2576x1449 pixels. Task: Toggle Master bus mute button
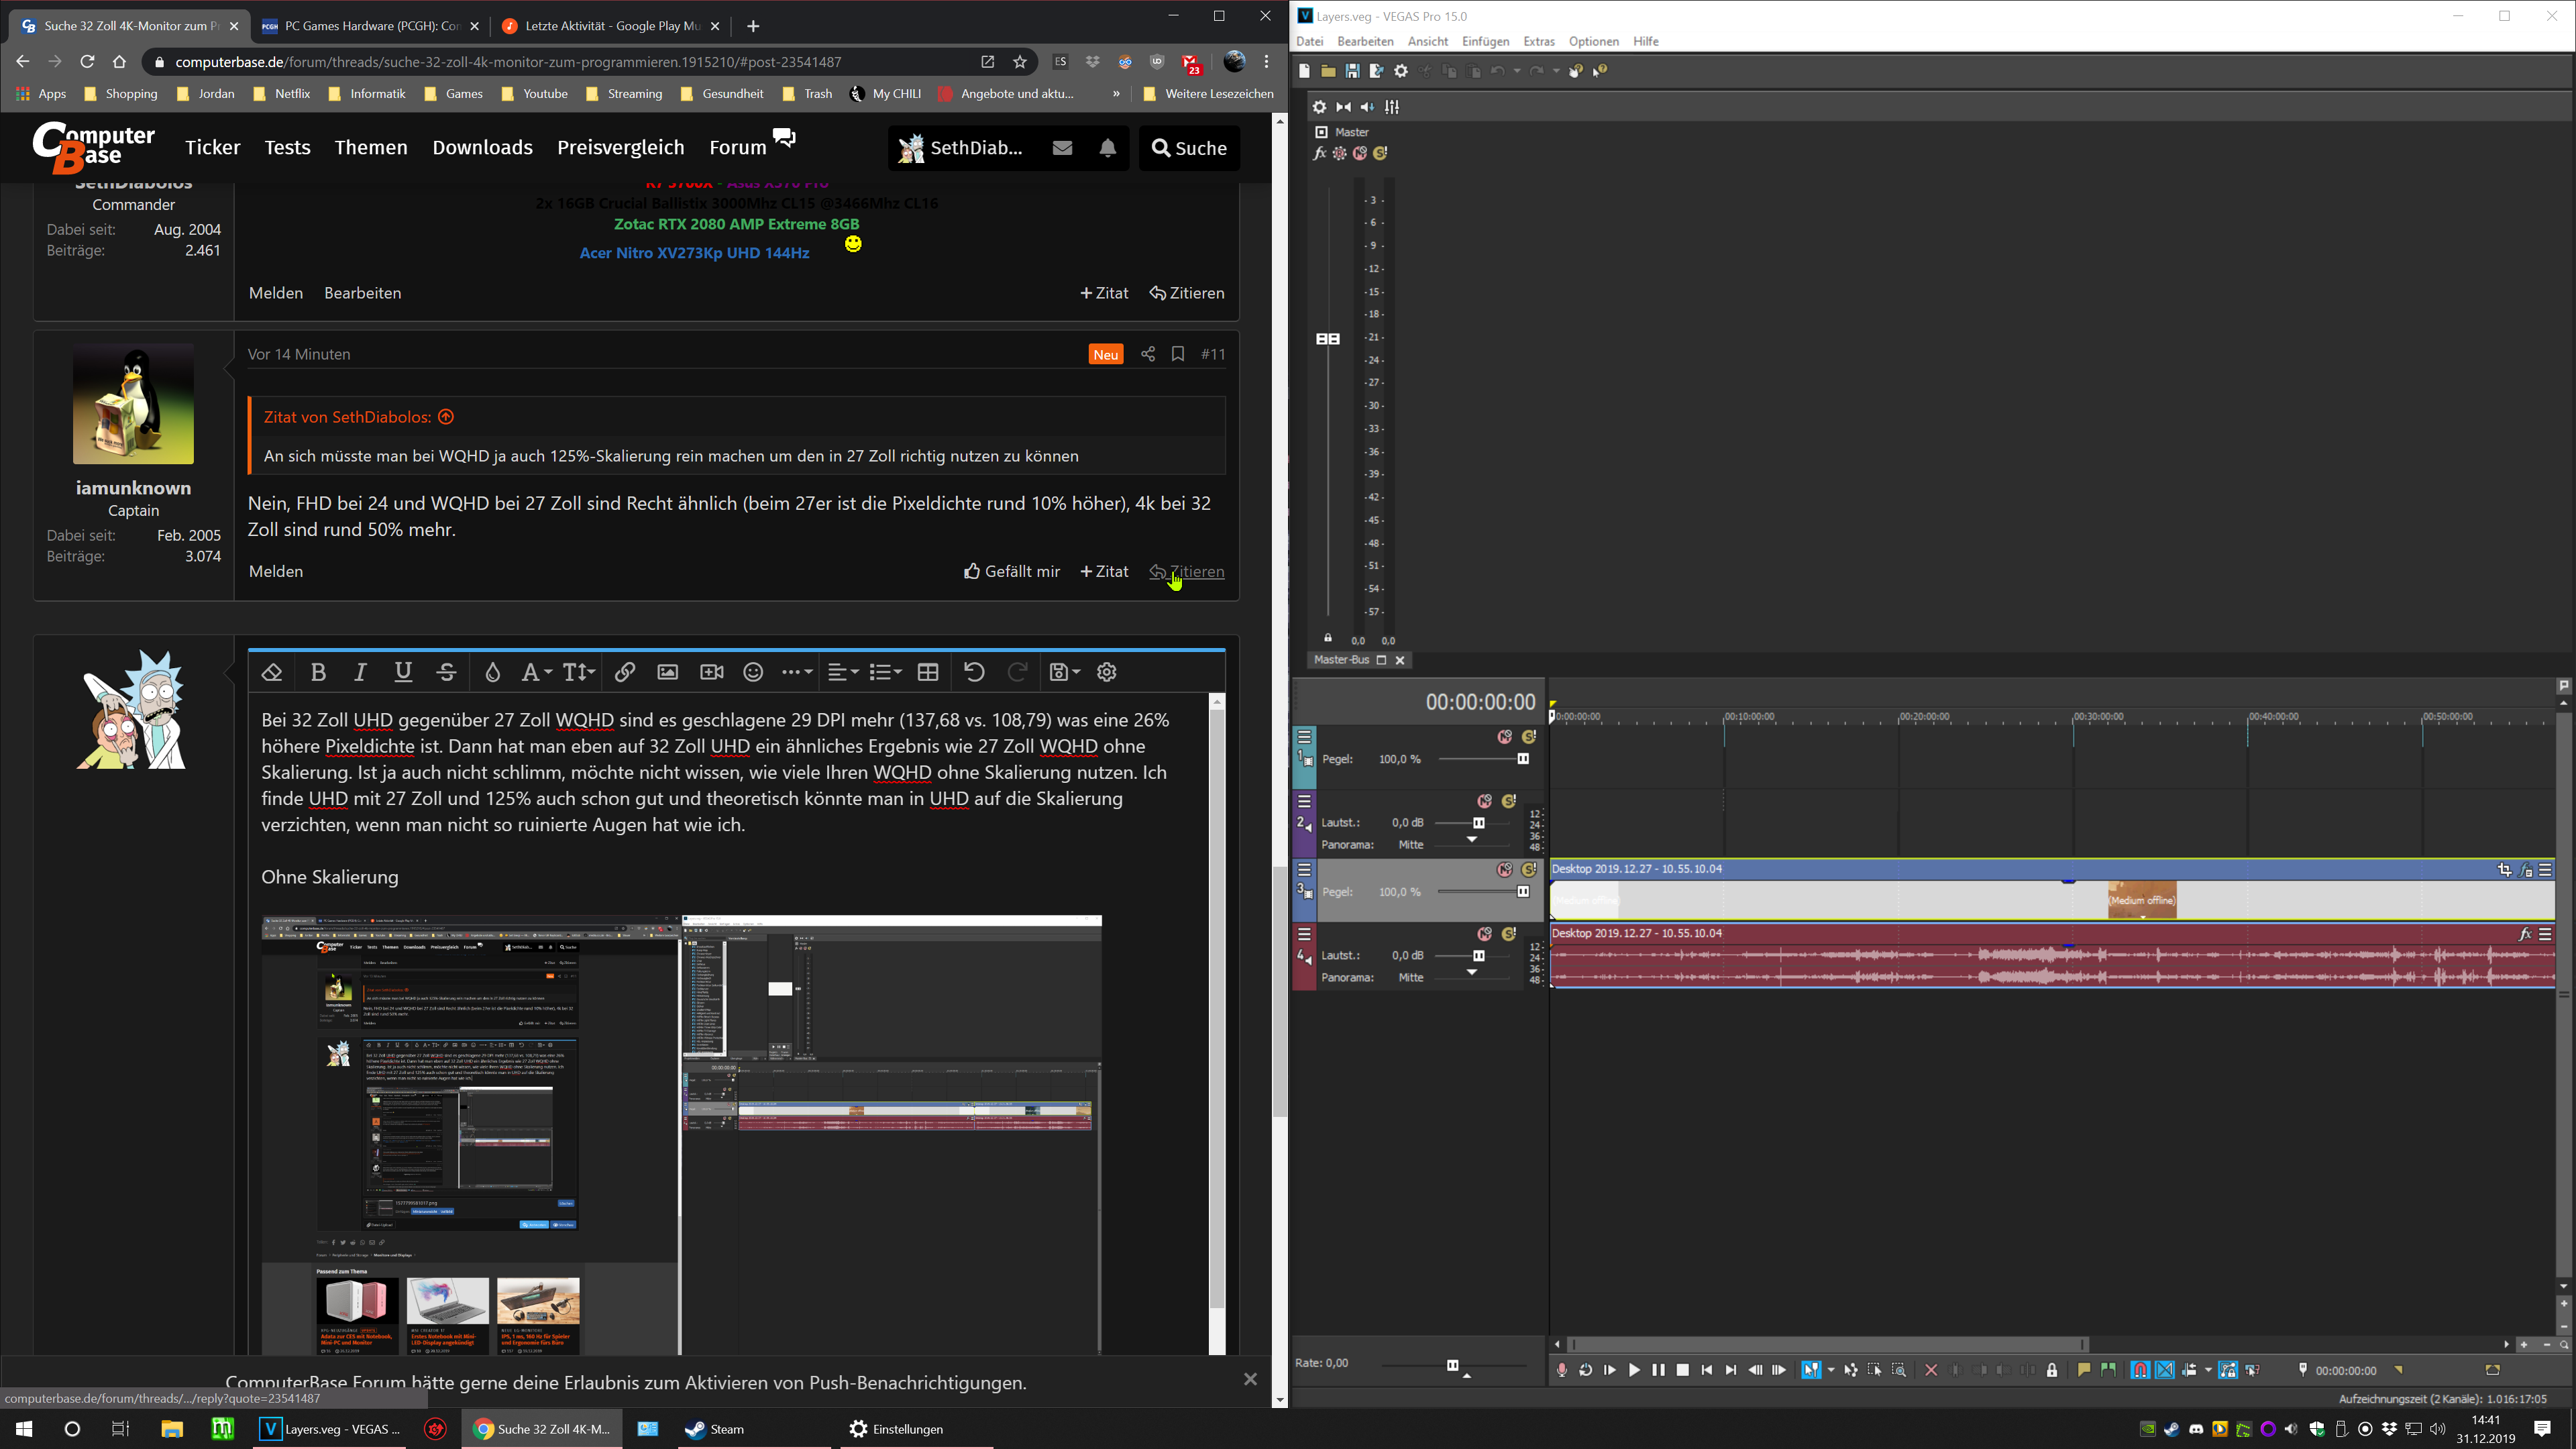pos(1360,153)
